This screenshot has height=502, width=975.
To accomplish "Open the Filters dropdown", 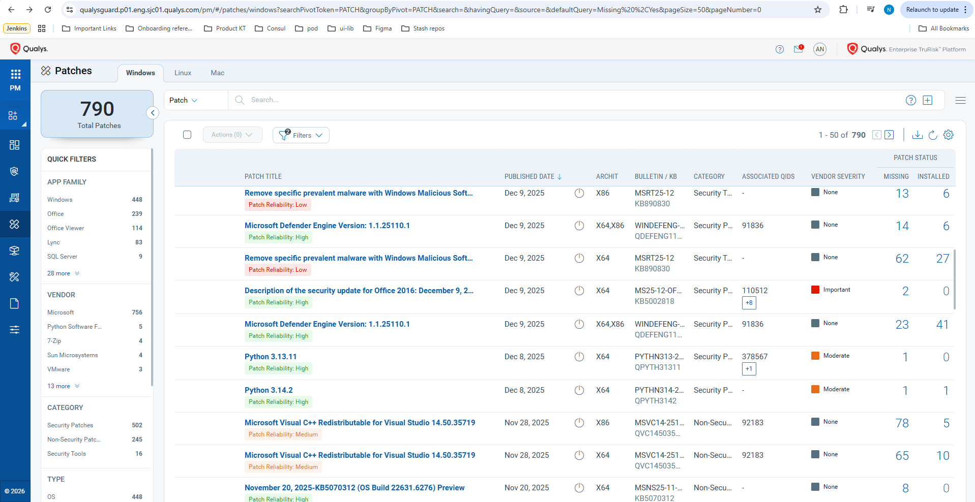I will click(x=301, y=135).
